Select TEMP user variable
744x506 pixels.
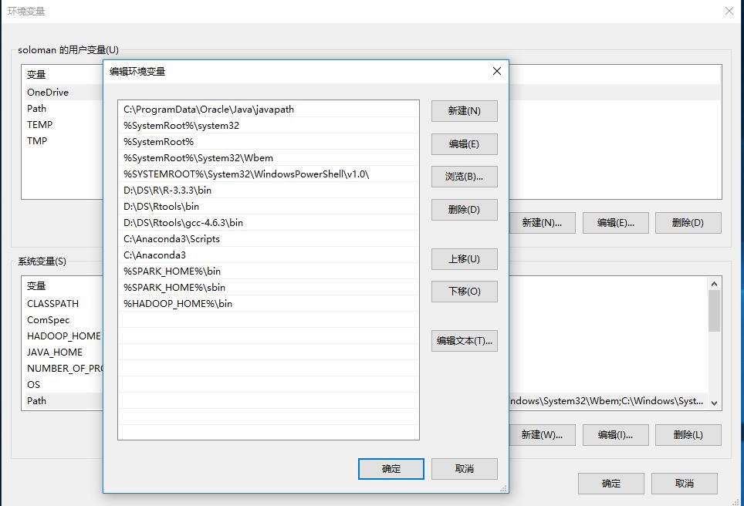click(x=63, y=124)
